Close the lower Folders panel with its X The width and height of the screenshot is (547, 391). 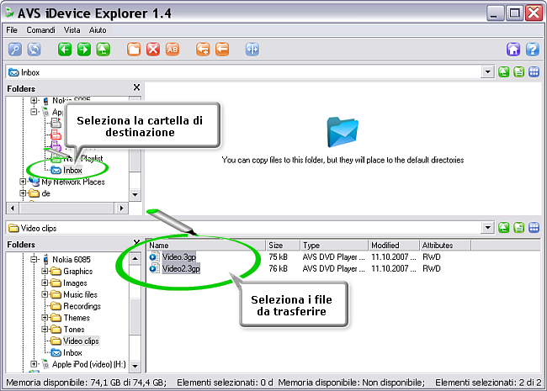coord(136,242)
